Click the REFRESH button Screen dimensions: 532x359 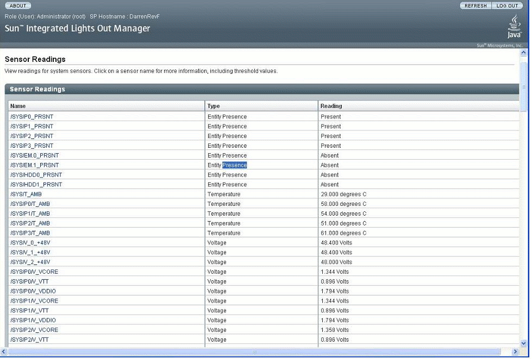(x=475, y=6)
